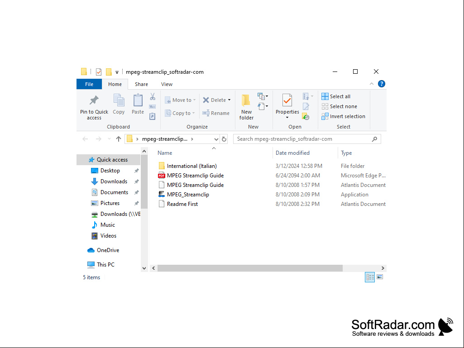Image resolution: width=464 pixels, height=348 pixels.
Task: Click Select none in the ribbon
Action: pyautogui.click(x=340, y=106)
